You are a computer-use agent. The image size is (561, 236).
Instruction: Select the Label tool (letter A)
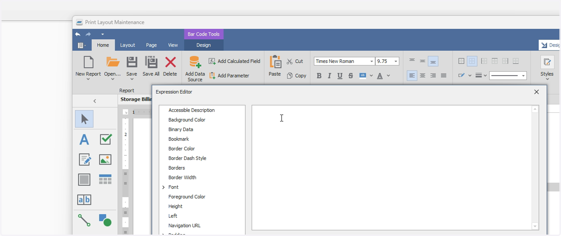84,139
